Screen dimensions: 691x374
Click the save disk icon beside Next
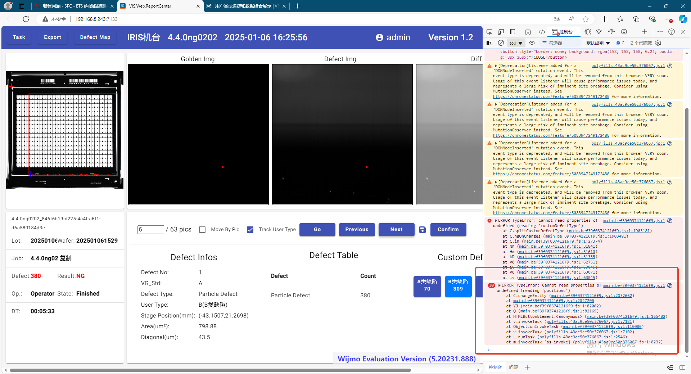(423, 230)
